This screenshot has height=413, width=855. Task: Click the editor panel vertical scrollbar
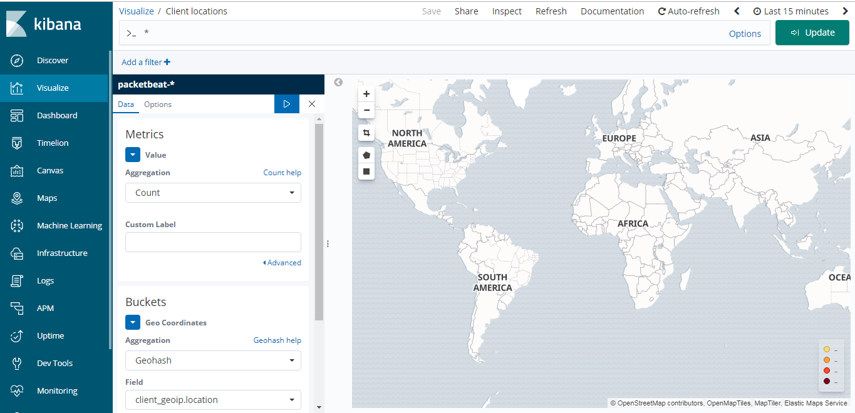click(319, 222)
